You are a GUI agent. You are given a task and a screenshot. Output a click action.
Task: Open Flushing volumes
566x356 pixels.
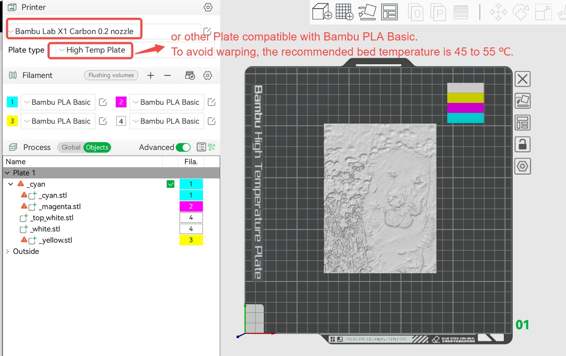[x=111, y=75]
